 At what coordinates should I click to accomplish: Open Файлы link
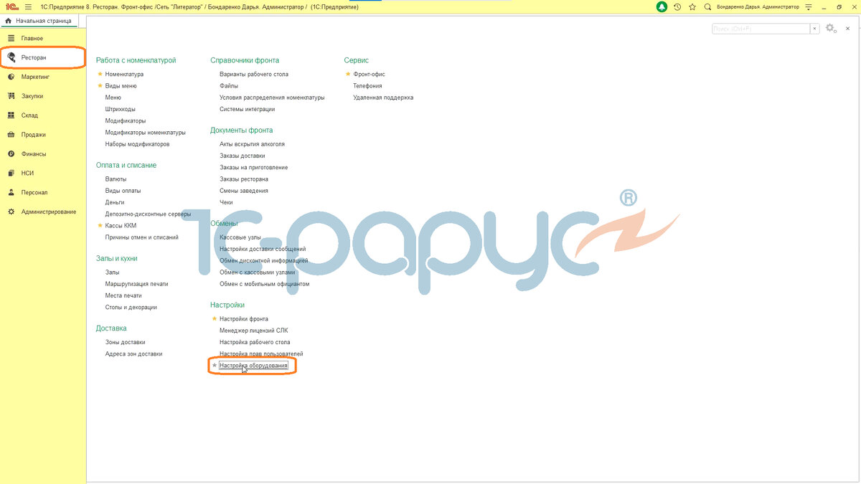(229, 85)
